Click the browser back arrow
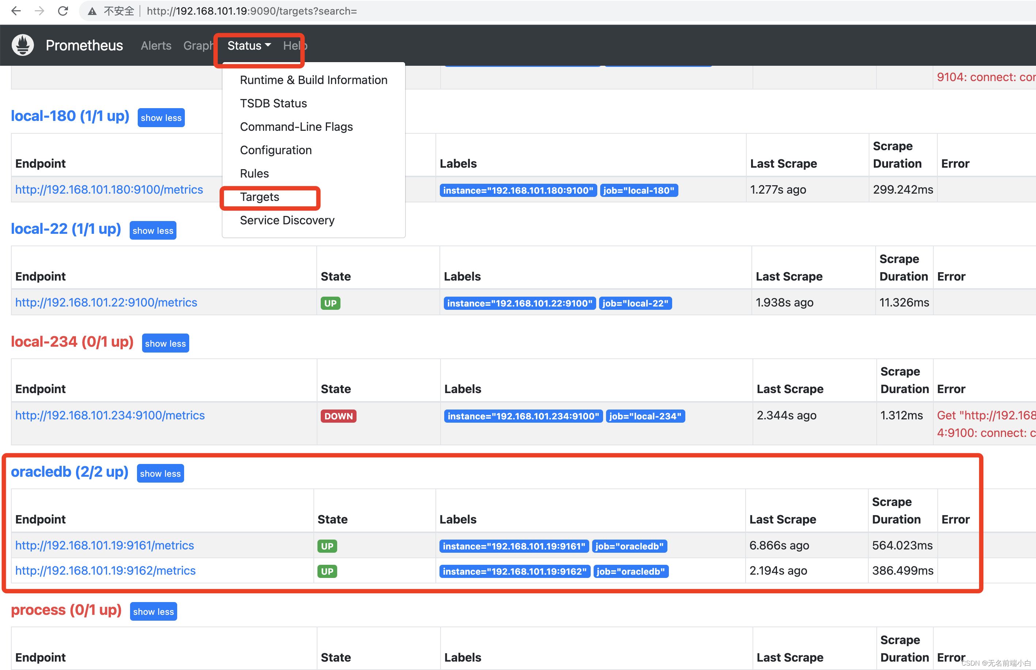The width and height of the screenshot is (1036, 670). [x=16, y=11]
